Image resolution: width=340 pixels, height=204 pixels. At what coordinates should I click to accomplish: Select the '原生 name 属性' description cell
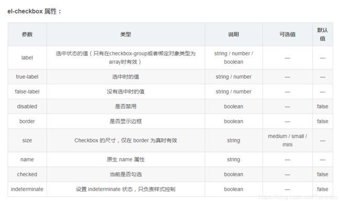[x=126, y=160]
